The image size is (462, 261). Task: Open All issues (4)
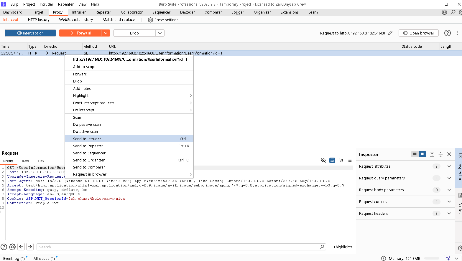[44, 258]
